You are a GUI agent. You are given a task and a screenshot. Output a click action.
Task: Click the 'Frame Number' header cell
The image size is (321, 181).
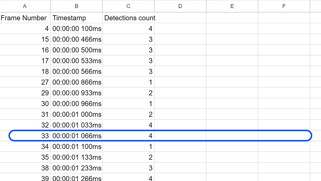[24, 18]
